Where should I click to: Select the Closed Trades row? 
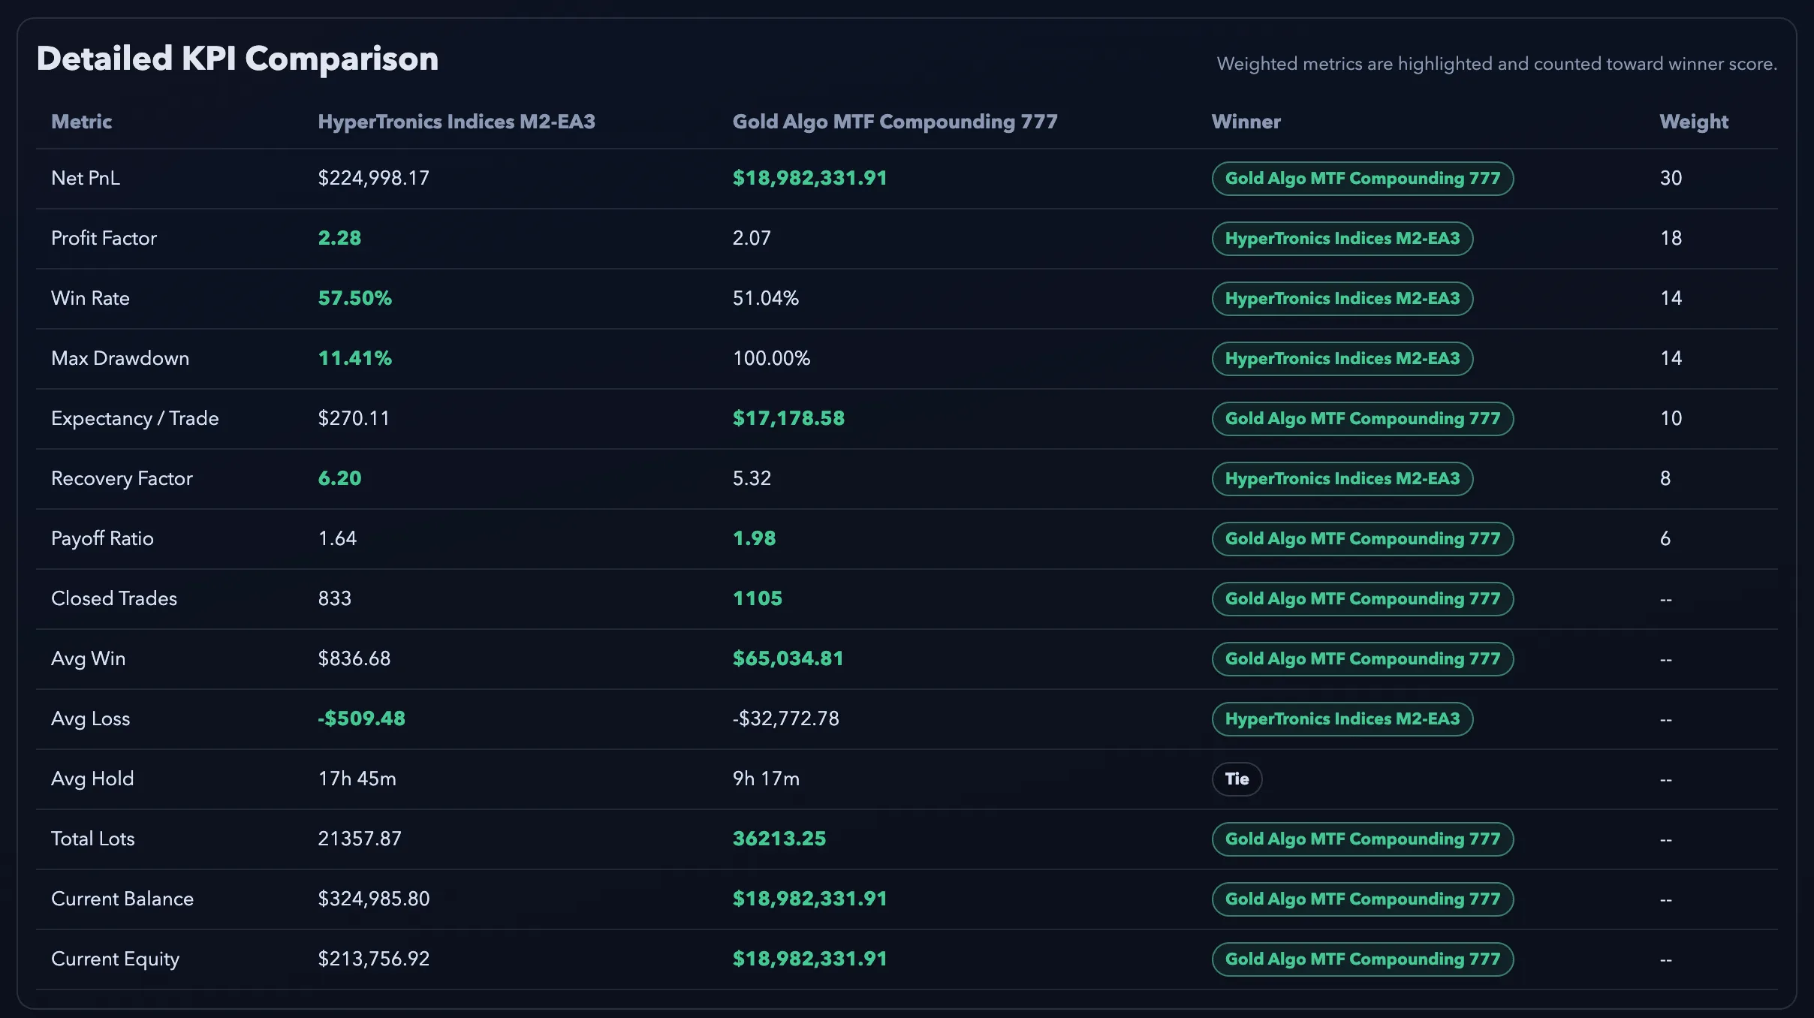(113, 598)
